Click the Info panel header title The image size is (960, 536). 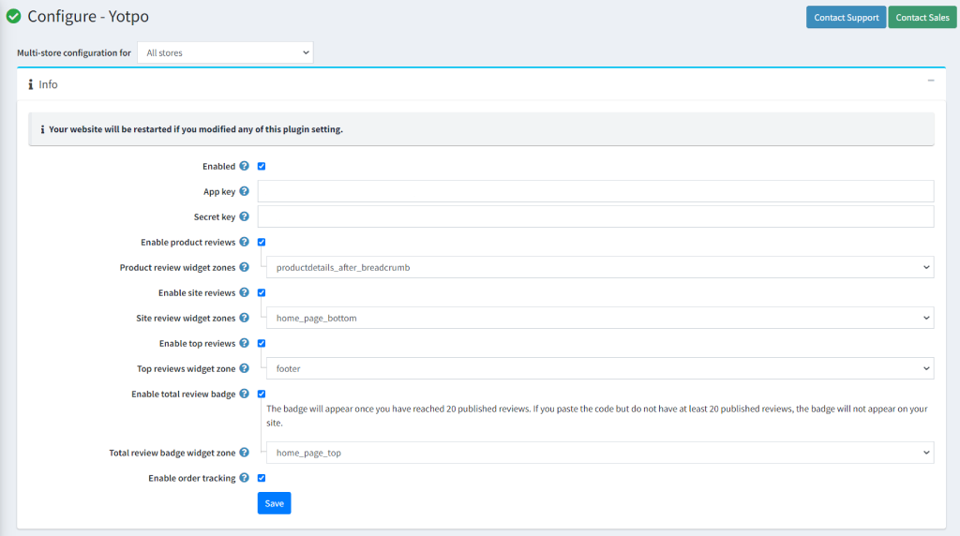49,84
